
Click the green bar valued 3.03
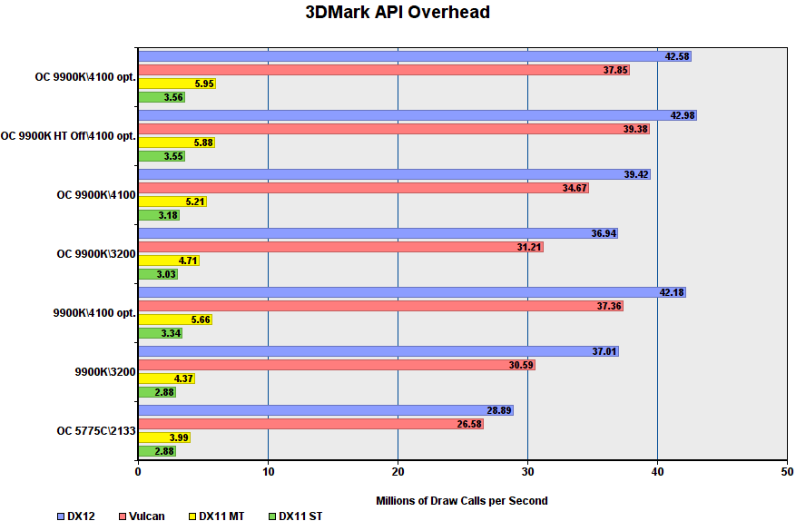pyautogui.click(x=158, y=275)
